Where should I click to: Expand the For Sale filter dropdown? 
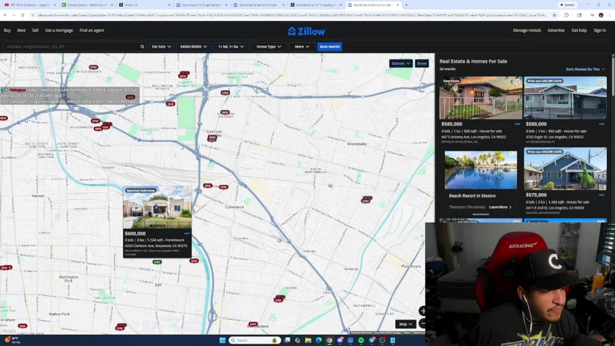pos(161,47)
